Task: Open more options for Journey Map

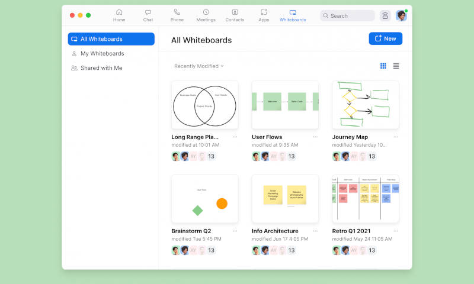Action: pos(396,137)
